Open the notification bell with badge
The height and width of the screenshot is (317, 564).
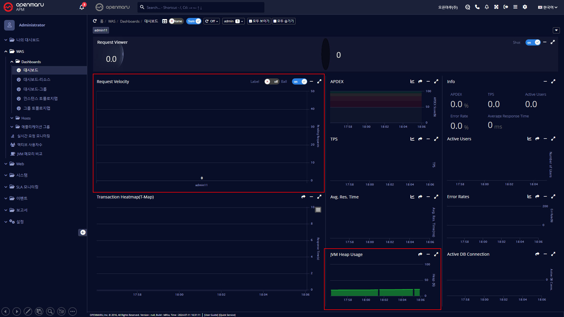82,7
